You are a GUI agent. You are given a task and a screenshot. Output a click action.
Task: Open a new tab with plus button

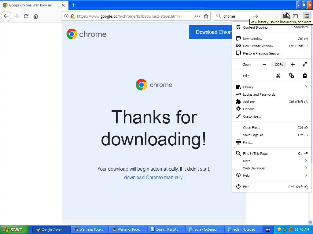pos(74,5)
